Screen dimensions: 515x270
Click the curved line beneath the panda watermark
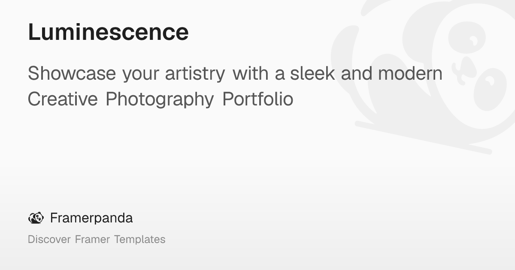(423, 137)
